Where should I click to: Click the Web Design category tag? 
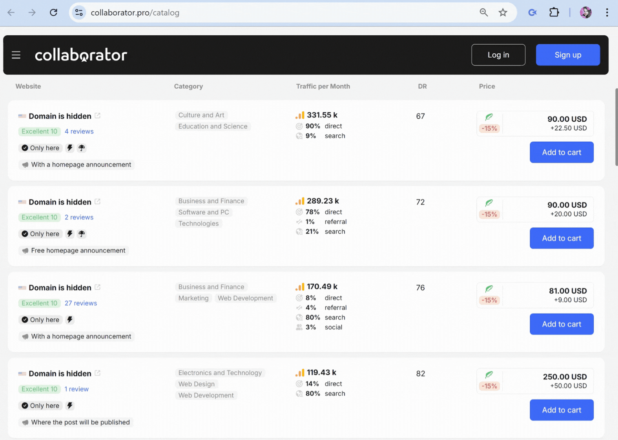point(196,384)
